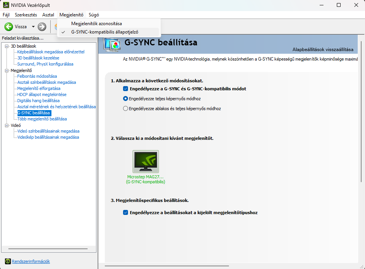Open the back history dropdown arrow
365x269 pixels.
tap(33, 27)
